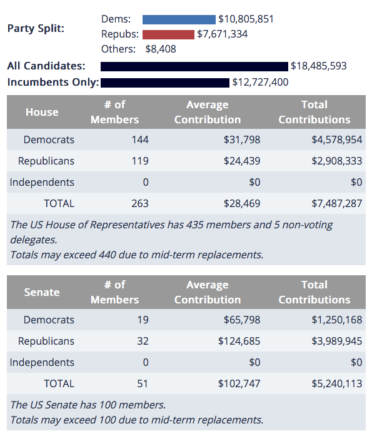Select House Republicans total $2,908,333
Image resolution: width=372 pixels, height=436 pixels.
click(x=337, y=161)
